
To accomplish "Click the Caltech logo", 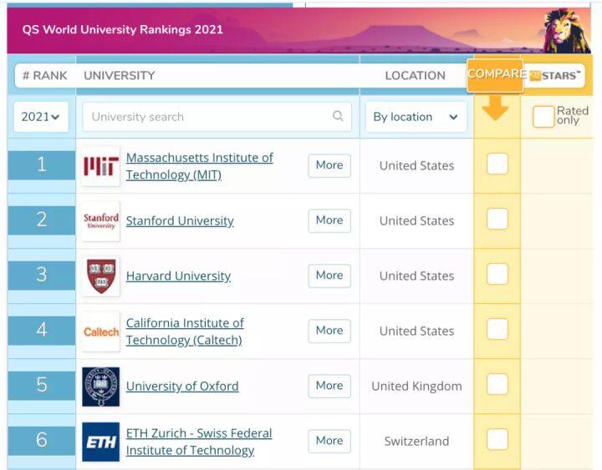I will (x=101, y=331).
